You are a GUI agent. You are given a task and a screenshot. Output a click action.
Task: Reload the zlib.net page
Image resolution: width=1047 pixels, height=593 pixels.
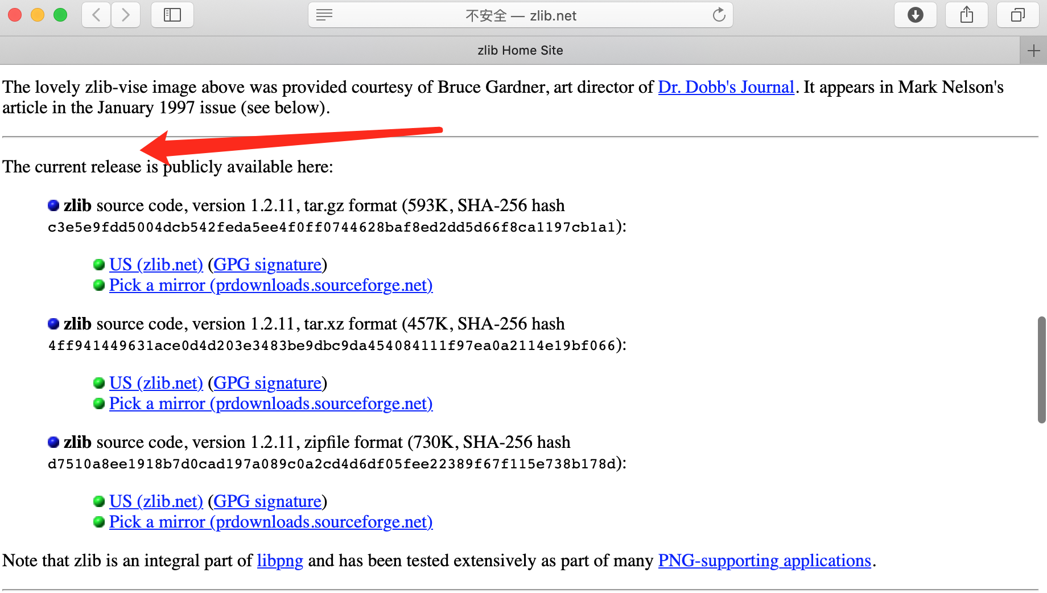coord(719,15)
